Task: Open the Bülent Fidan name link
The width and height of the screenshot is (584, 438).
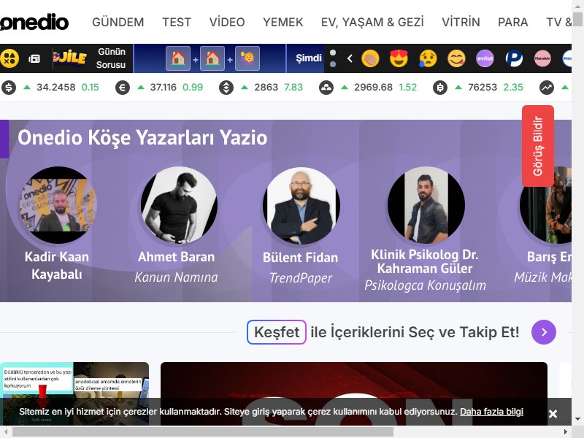Action: coord(301,258)
